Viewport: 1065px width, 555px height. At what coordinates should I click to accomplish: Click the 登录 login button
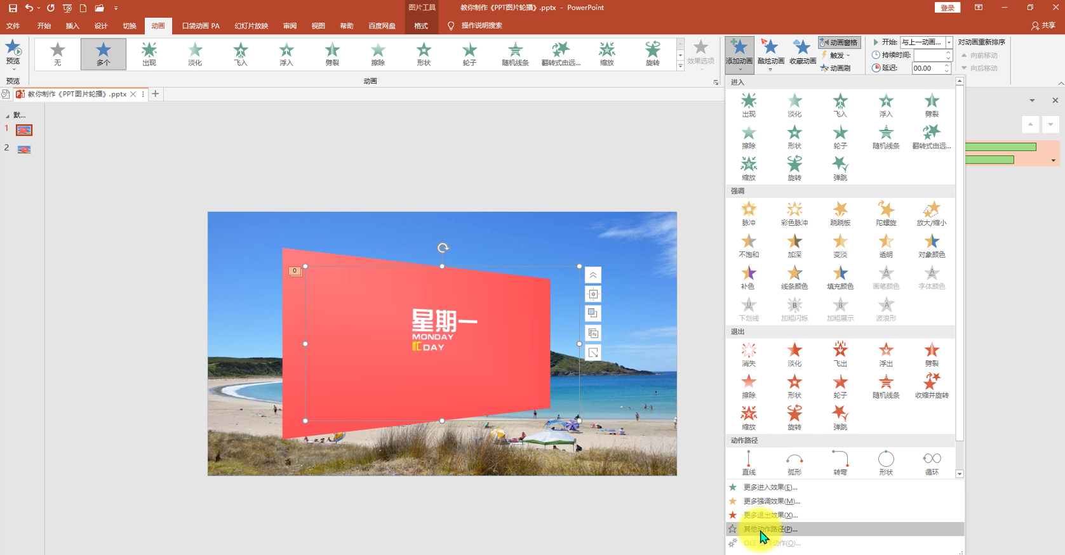(x=948, y=8)
